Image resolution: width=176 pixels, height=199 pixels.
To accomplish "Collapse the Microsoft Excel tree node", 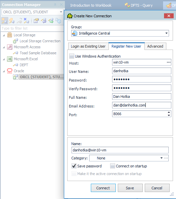I will coord(4,59).
